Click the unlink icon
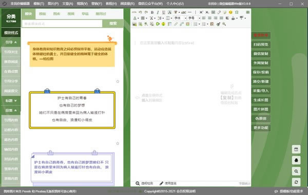This screenshot has height=195, width=308. (182, 24)
